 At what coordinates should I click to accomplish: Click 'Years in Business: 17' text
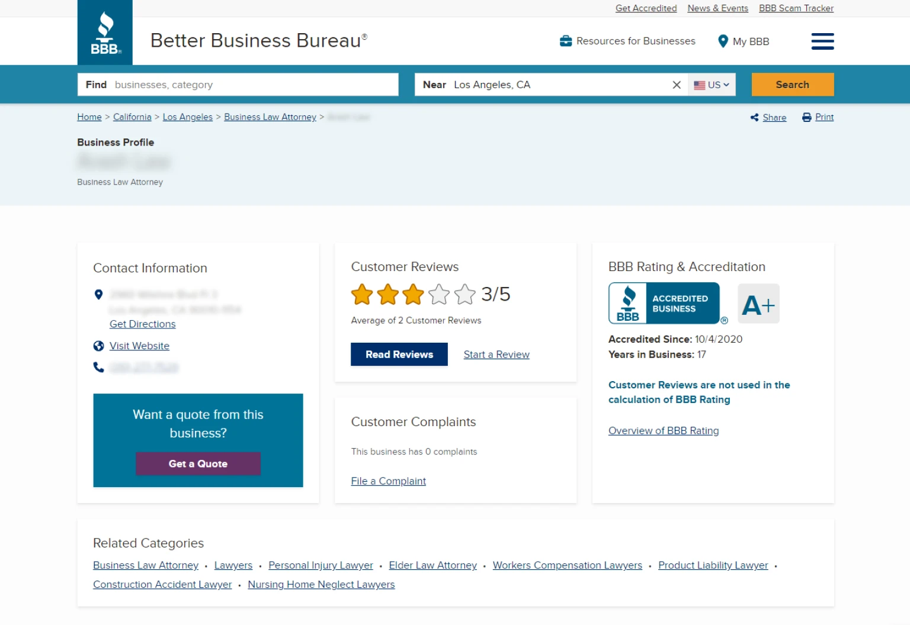[657, 355]
